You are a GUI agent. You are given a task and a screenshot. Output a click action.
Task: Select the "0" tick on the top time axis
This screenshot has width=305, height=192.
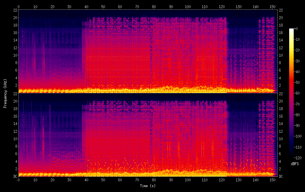point(19,6)
